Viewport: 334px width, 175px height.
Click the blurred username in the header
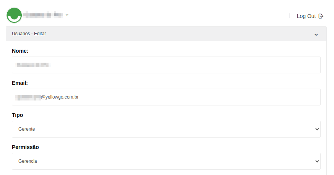click(x=43, y=15)
